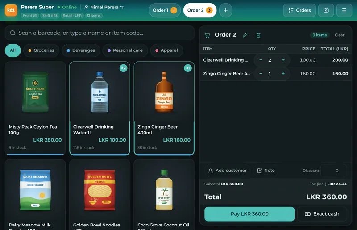Decrease Clearwell Drinking quantity
This screenshot has width=357, height=230.
click(261, 60)
